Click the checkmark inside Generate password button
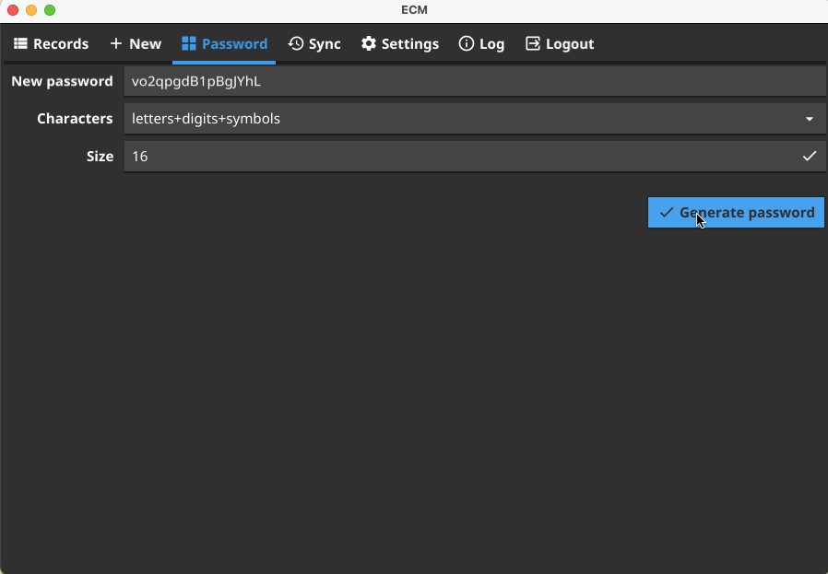Image resolution: width=828 pixels, height=574 pixels. [667, 212]
